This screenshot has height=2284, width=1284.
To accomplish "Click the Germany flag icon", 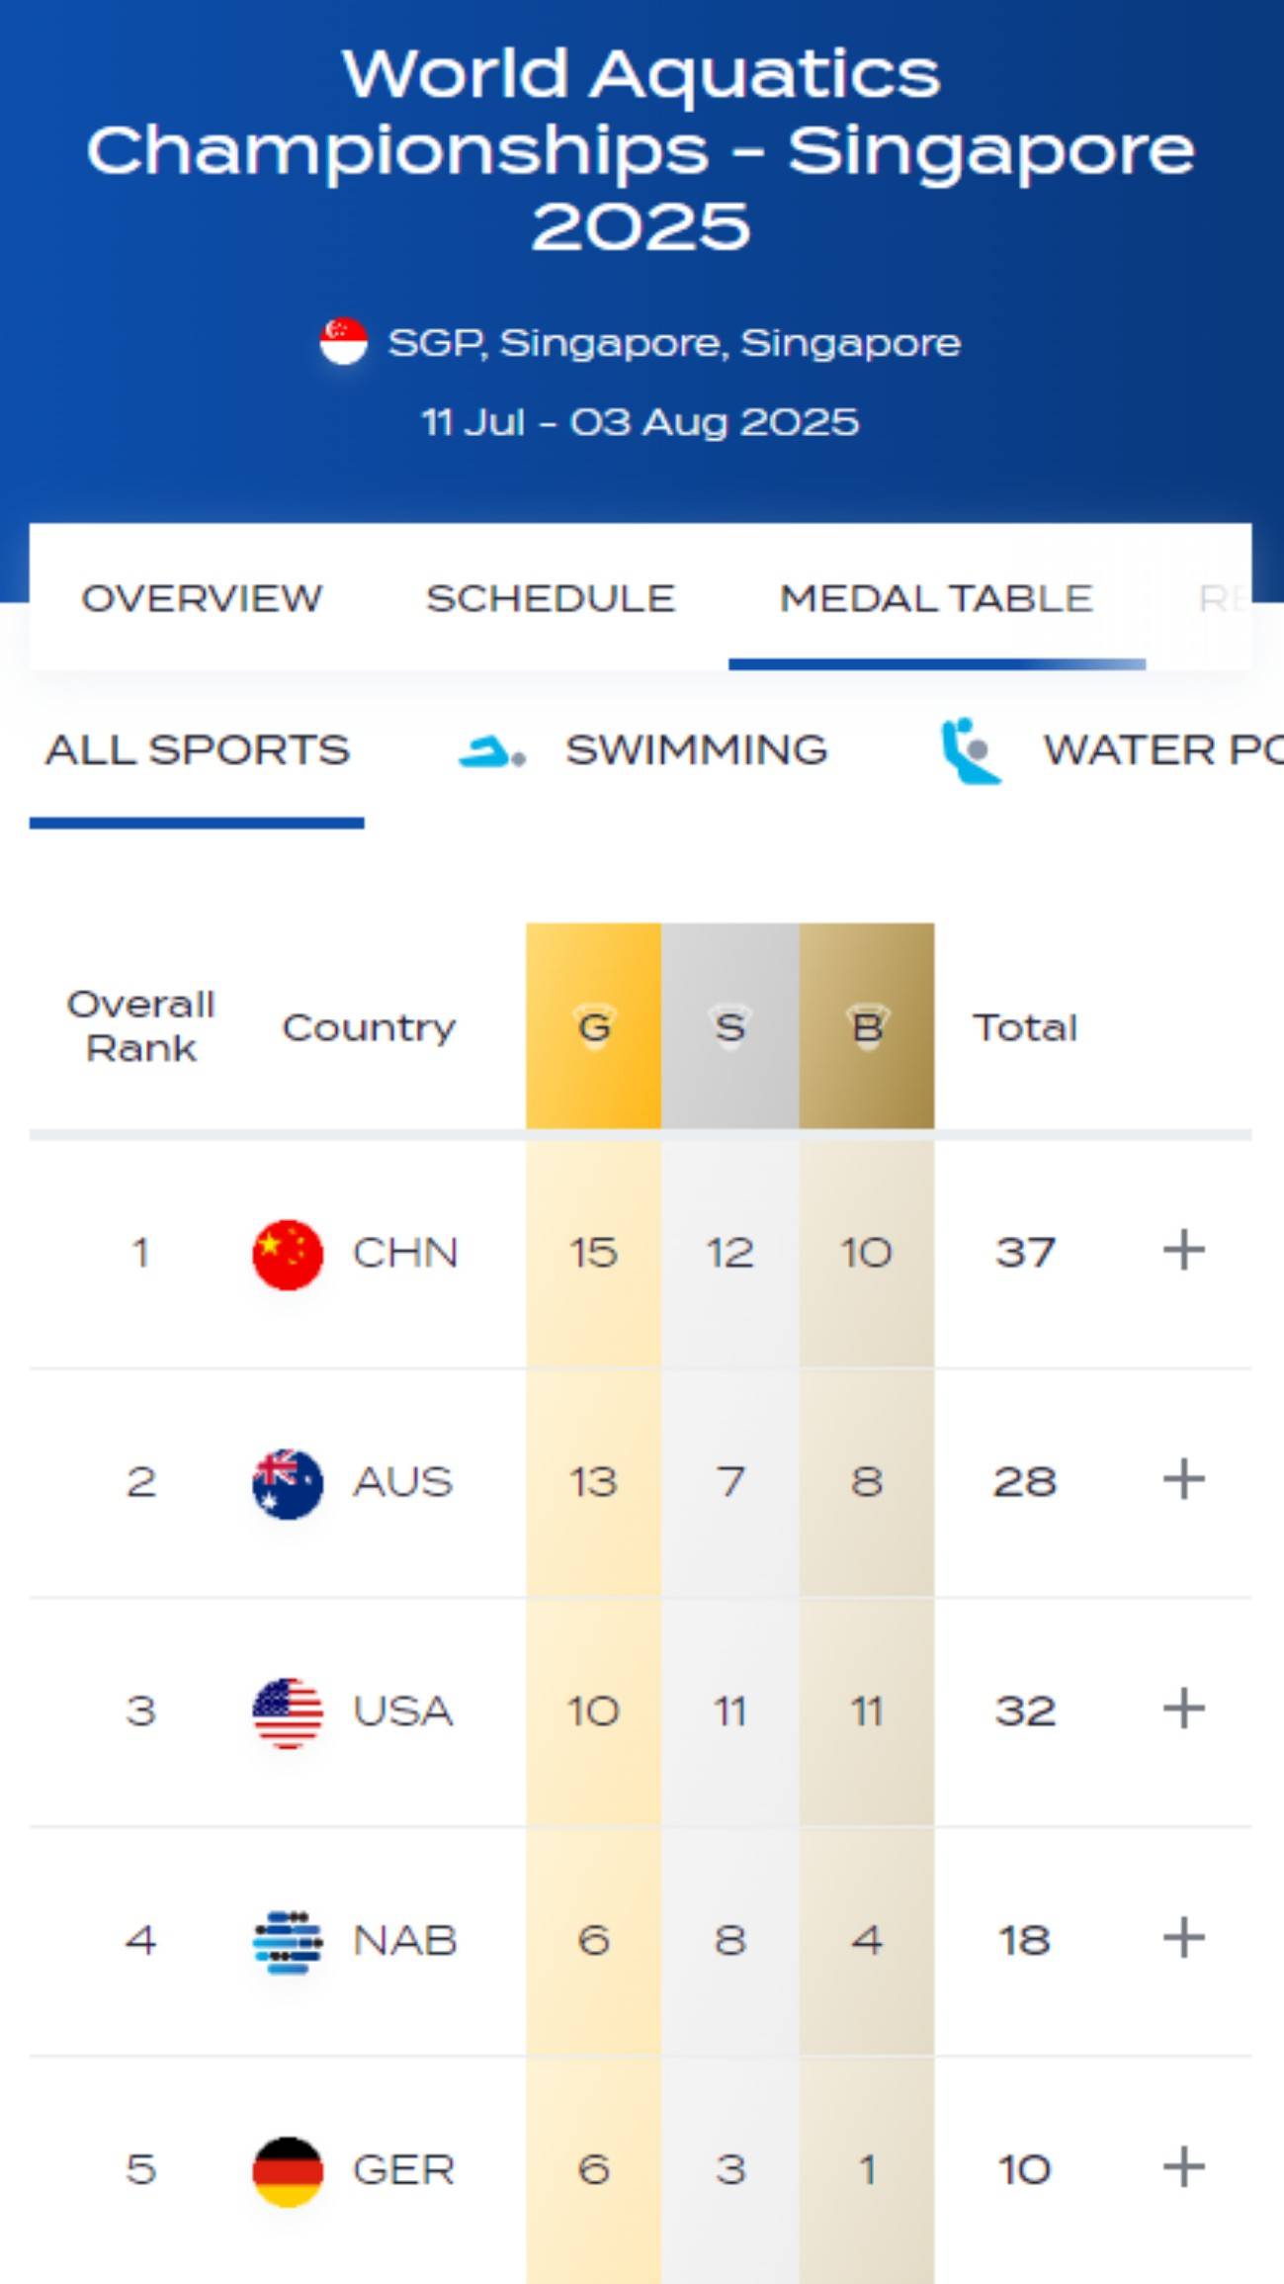I will pos(288,2171).
